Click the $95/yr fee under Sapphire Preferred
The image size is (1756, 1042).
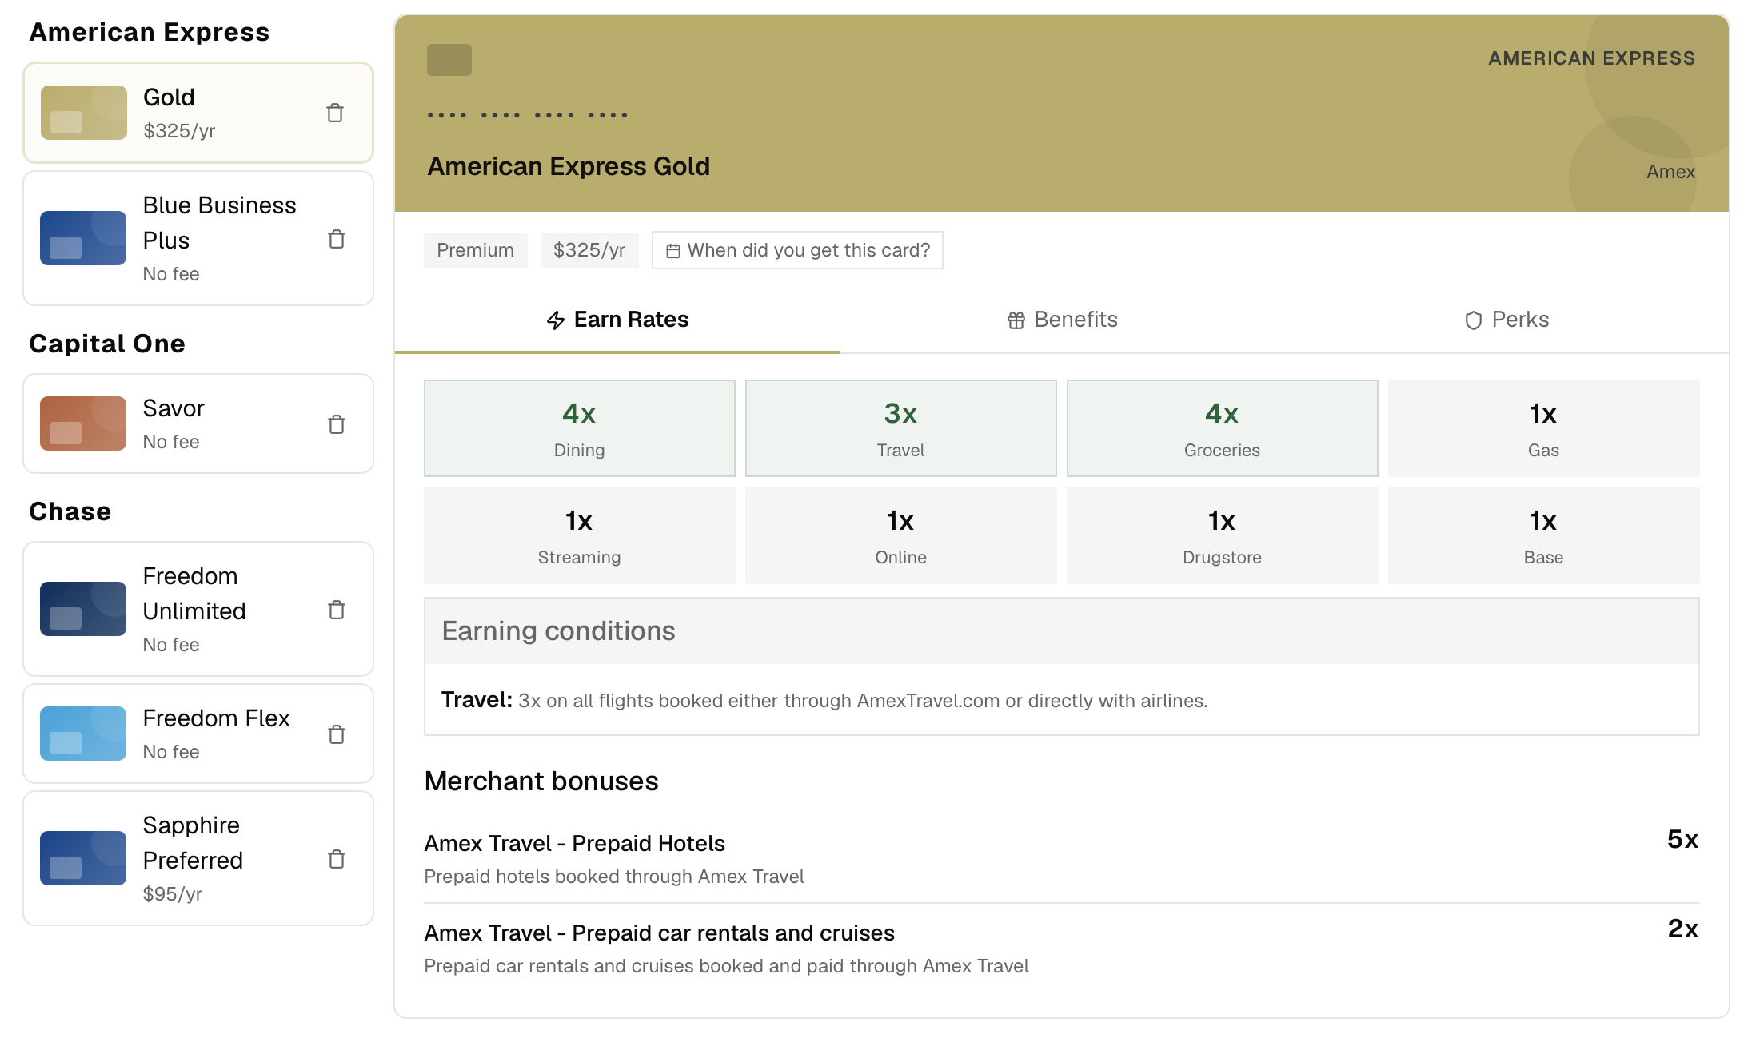172,893
